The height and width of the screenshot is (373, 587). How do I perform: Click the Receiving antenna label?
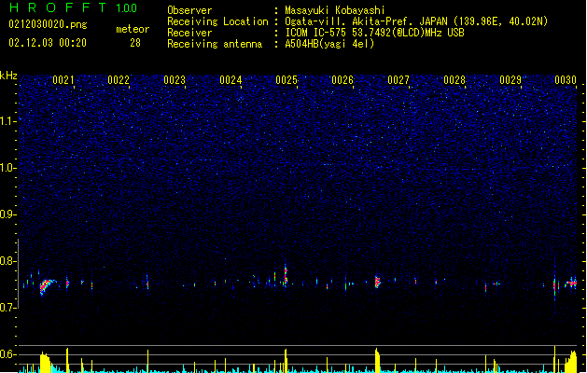click(x=215, y=44)
